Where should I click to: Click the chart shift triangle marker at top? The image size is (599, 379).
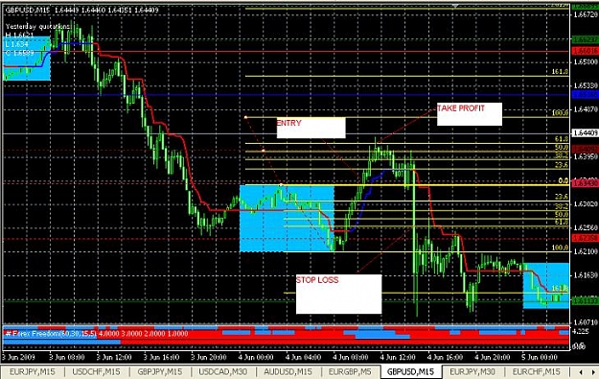(455, 6)
